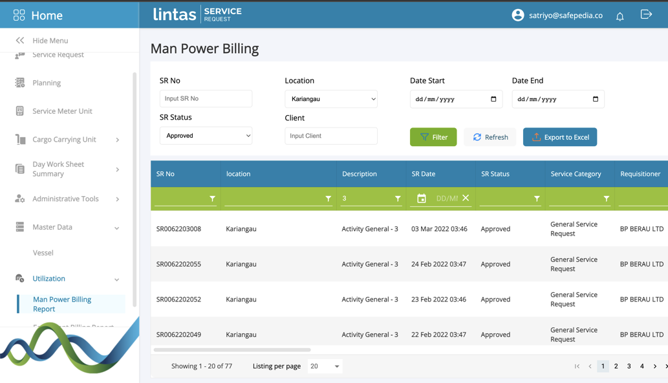Click the user profile avatar icon
Screen dimensions: 668x383
[517, 16]
